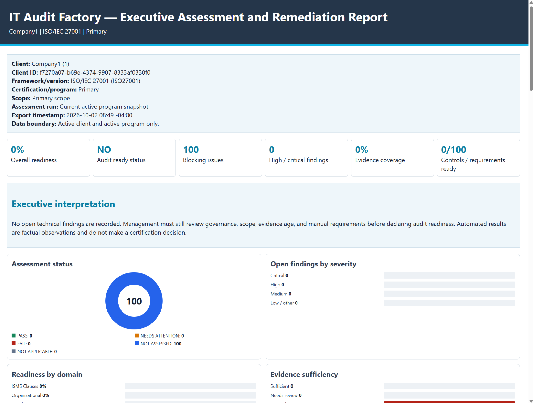
Task: Click the Low / other 0 label
Action: click(284, 303)
